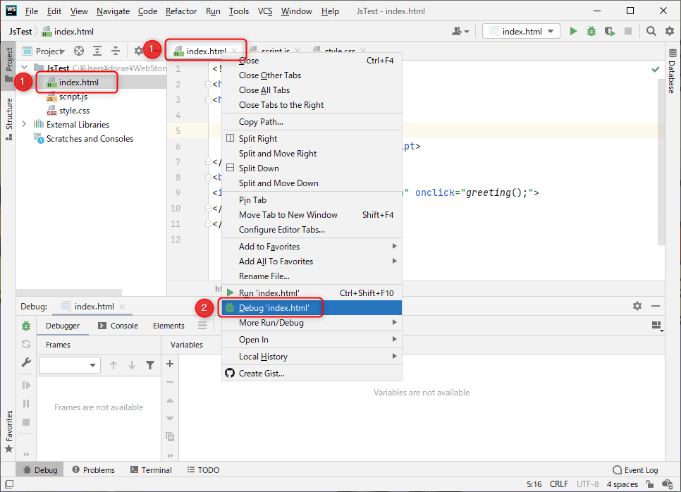
Task: Open the Create Gist GitHub entry
Action: (312, 374)
